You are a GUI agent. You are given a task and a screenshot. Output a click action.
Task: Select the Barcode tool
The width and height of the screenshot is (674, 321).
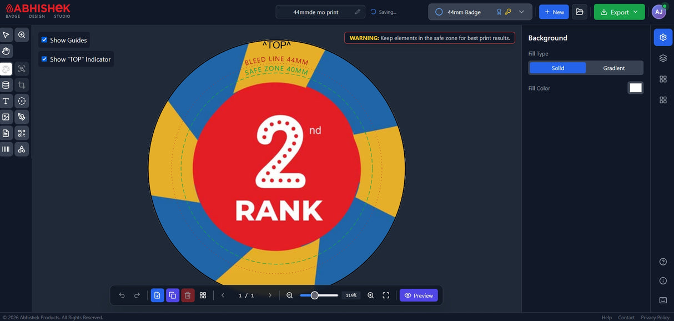(x=6, y=149)
